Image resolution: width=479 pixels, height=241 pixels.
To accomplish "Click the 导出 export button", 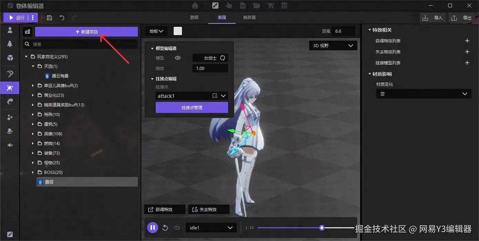I will [462, 18].
